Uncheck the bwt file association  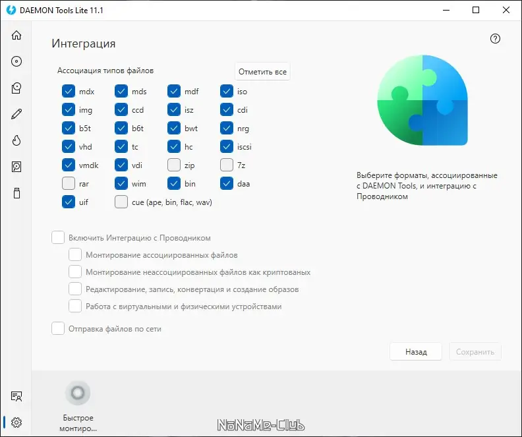tap(174, 128)
